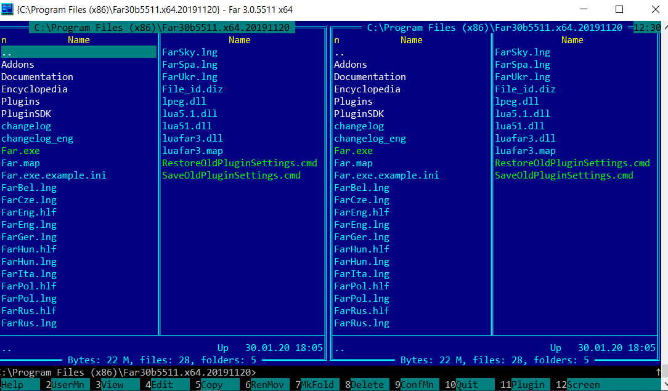The image size is (668, 391).
Task: Click the command line input prompt
Action: click(x=128, y=373)
